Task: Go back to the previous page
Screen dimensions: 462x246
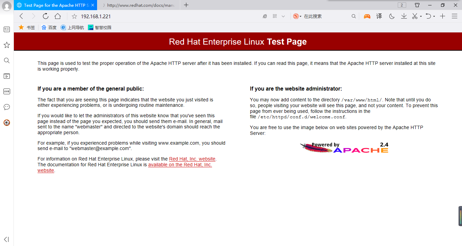Action: pos(21,16)
